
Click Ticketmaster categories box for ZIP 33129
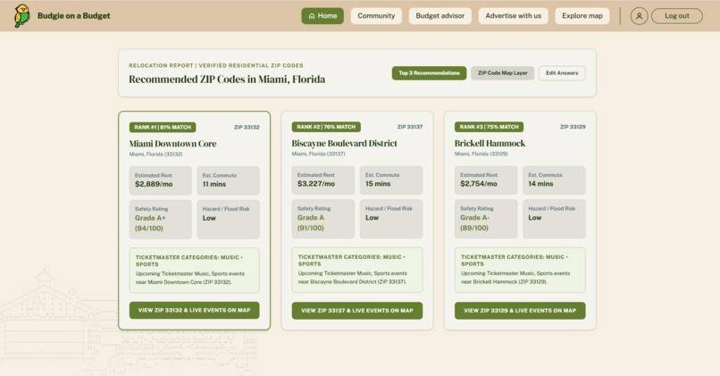coord(520,270)
